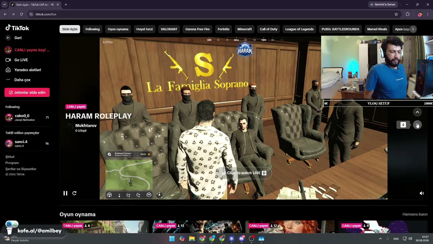Viewport: 433px width, 244px height.
Task: Select the Call of Duty category
Action: [x=269, y=29]
